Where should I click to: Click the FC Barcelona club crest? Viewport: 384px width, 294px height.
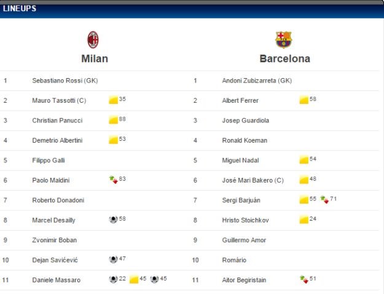click(x=284, y=39)
